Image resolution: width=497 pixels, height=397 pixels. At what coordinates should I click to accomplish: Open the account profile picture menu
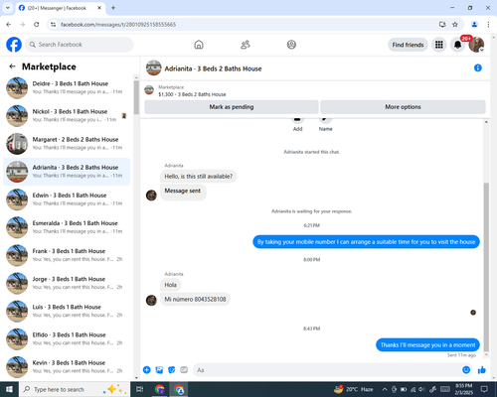[x=476, y=45]
